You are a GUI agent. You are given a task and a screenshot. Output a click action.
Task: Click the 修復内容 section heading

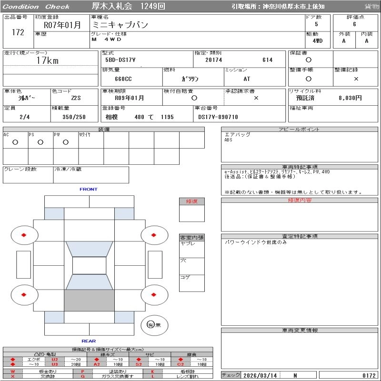[300, 201]
